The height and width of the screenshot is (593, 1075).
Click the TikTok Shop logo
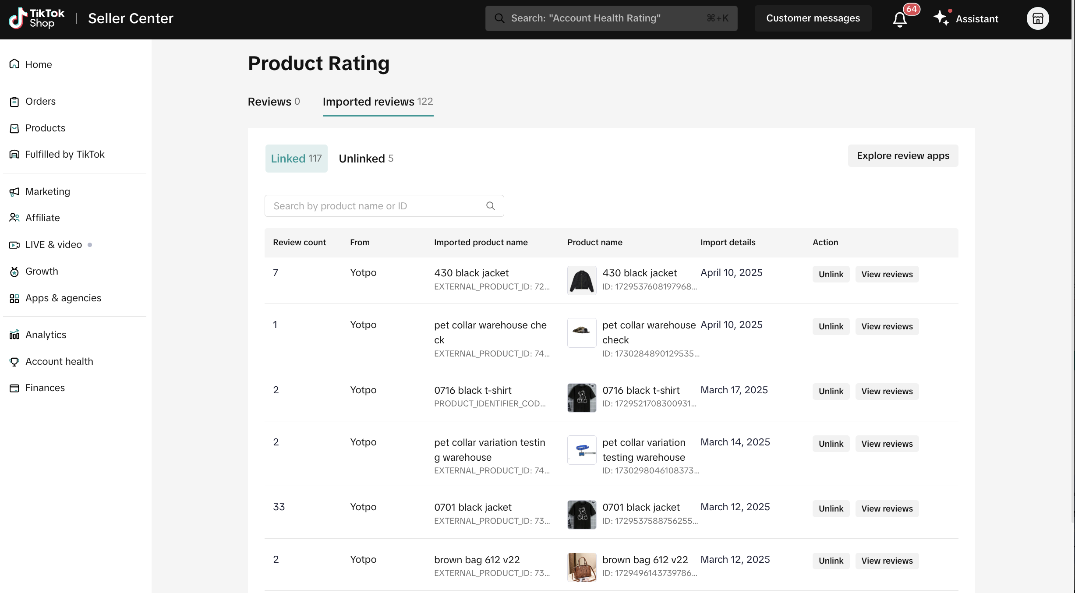click(x=37, y=18)
